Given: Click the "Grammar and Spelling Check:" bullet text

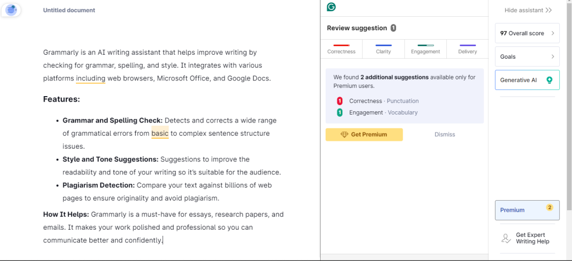Looking at the screenshot, I should (113, 121).
